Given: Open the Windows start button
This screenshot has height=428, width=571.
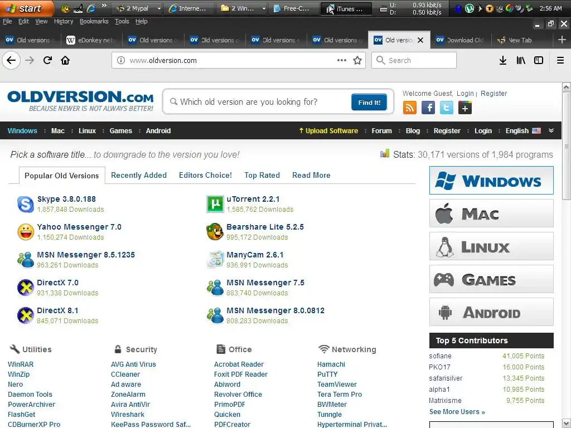Looking at the screenshot, I should [x=27, y=8].
